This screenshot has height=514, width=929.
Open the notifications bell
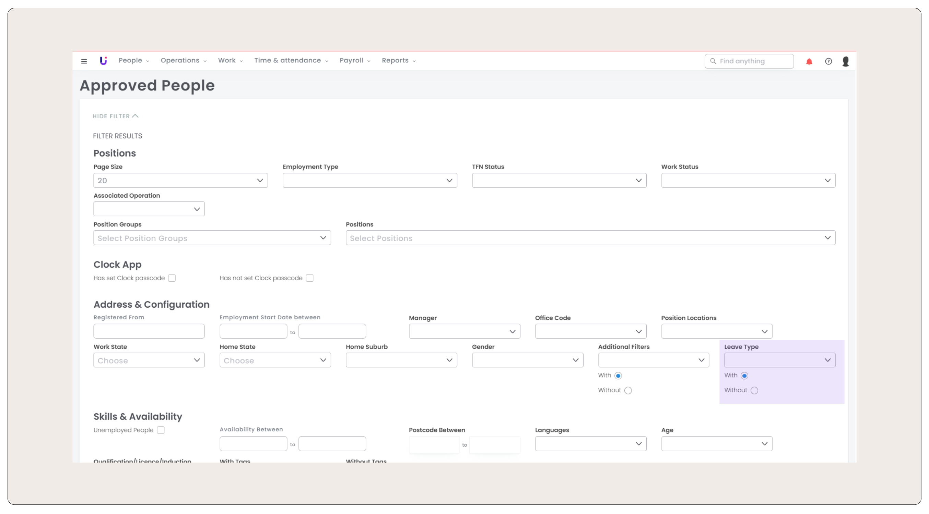pyautogui.click(x=809, y=62)
